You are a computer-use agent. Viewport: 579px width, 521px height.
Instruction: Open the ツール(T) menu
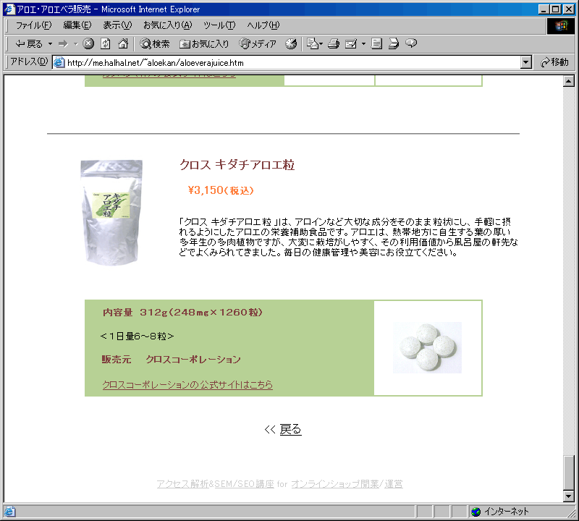[x=219, y=25]
